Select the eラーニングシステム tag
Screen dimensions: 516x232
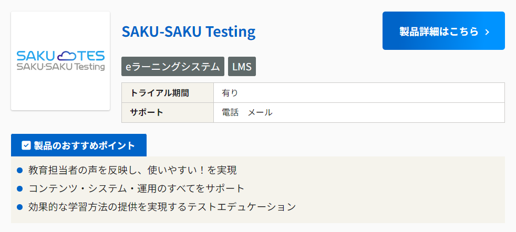pyautogui.click(x=173, y=67)
